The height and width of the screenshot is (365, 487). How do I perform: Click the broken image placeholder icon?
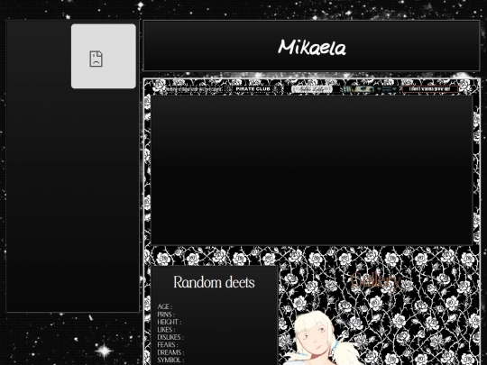(96, 59)
